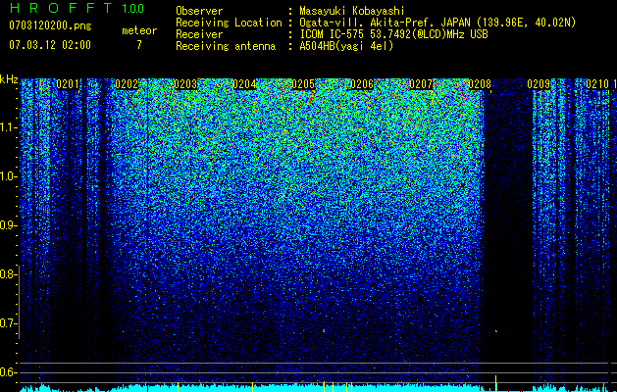Click the bright meteor echo dot after 0208
Image resolution: width=617 pixels, height=392 pixels.
[x=495, y=331]
